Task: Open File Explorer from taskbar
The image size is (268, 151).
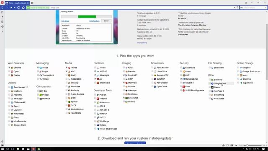Action: (x=18, y=149)
